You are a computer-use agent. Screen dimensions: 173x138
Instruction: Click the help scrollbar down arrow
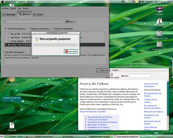(168, 129)
